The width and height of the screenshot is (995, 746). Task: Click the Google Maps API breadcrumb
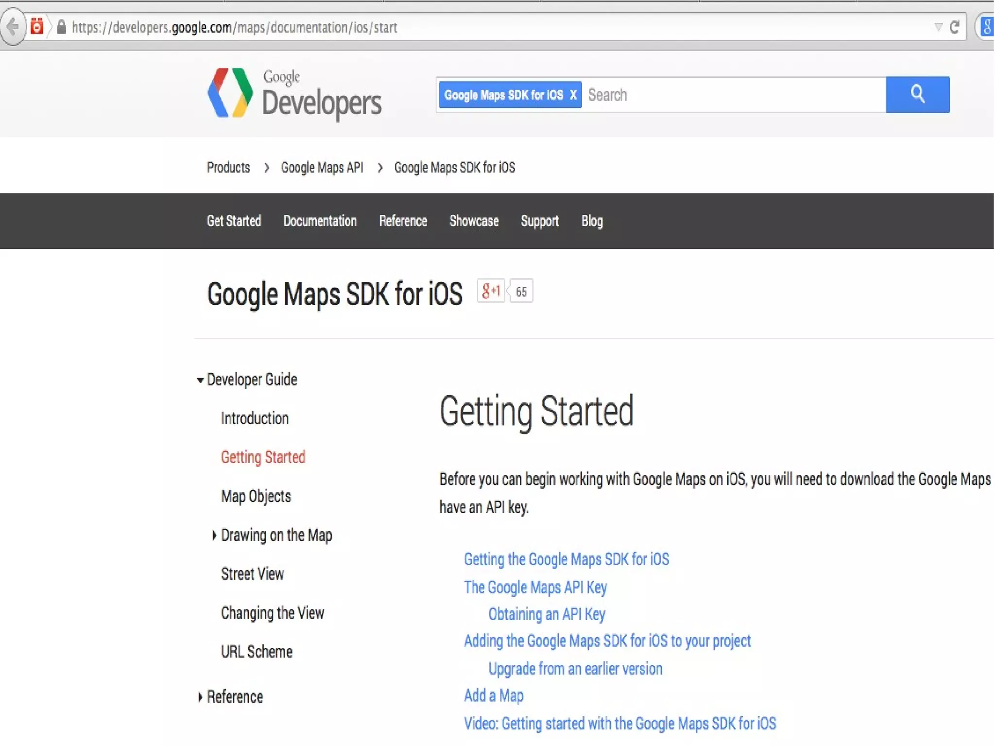[322, 168]
